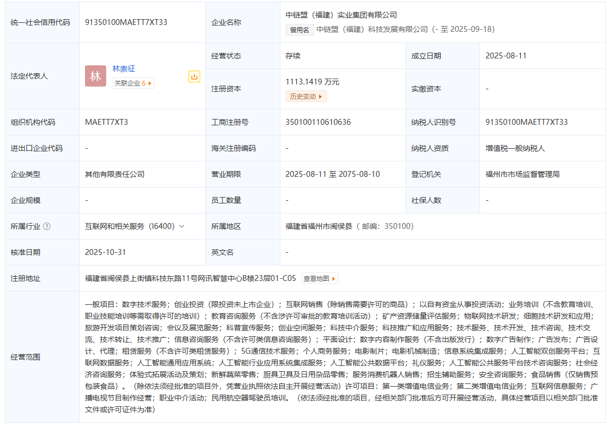This screenshot has height=427, width=608.
Task: Open the industry dropdown chevron after I6400
Action: [x=182, y=226]
